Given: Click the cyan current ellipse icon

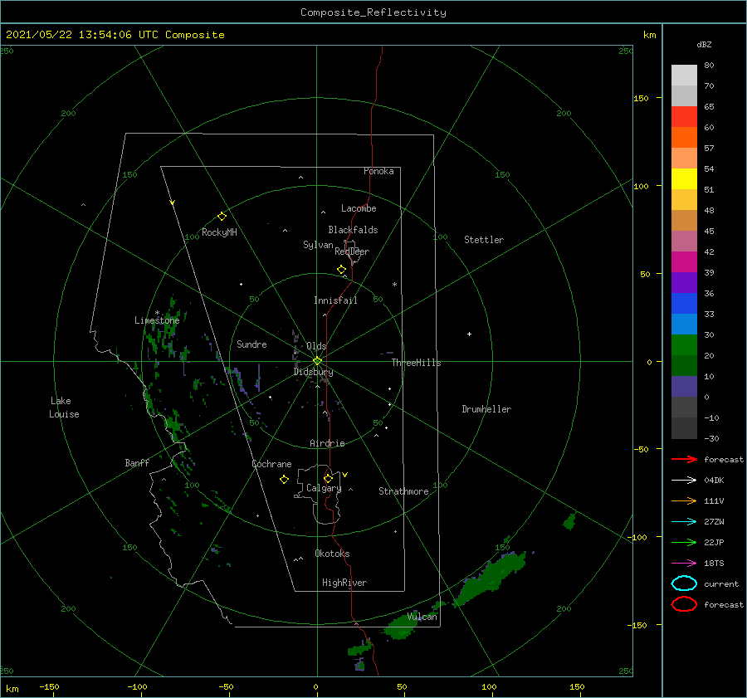Looking at the screenshot, I should [x=684, y=583].
